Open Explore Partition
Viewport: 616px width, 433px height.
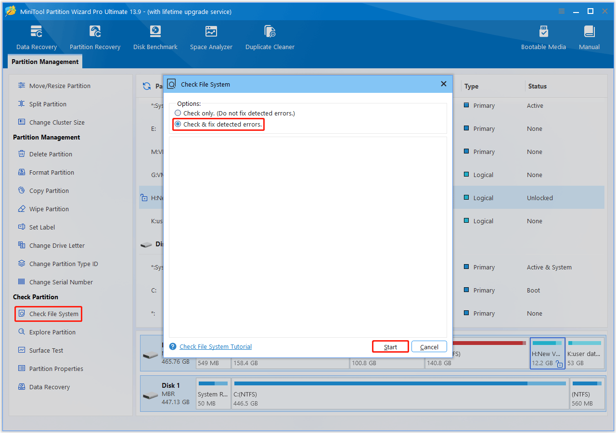coord(52,332)
